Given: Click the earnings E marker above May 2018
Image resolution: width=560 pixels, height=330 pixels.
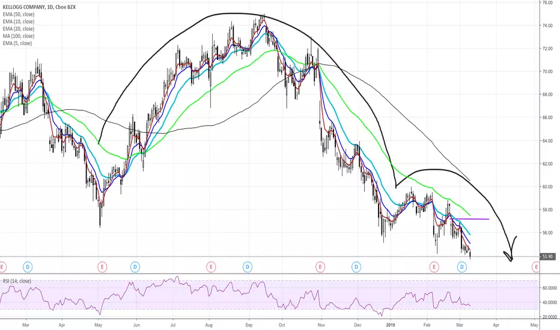Looking at the screenshot, I should coord(102,266).
